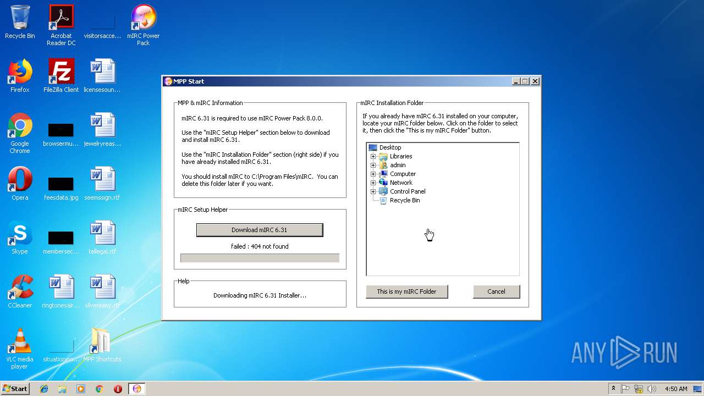The width and height of the screenshot is (704, 396).
Task: Click Download mIRC 6.31 button
Action: tap(260, 230)
